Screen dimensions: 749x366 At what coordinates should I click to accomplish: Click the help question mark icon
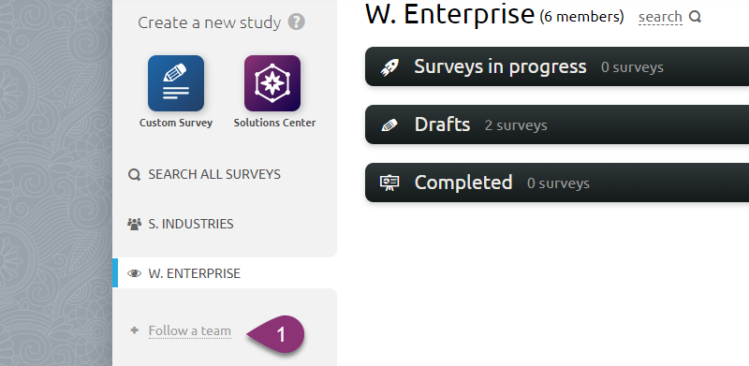pyautogui.click(x=296, y=22)
